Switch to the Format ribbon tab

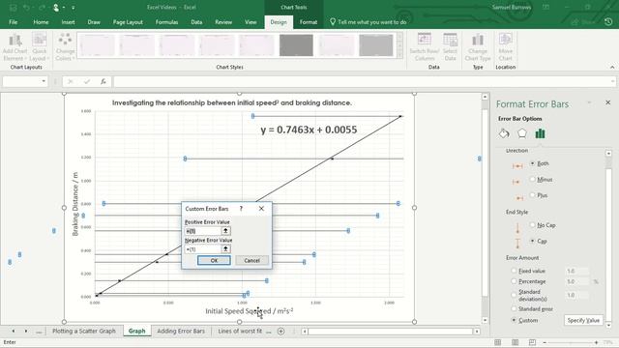(309, 22)
